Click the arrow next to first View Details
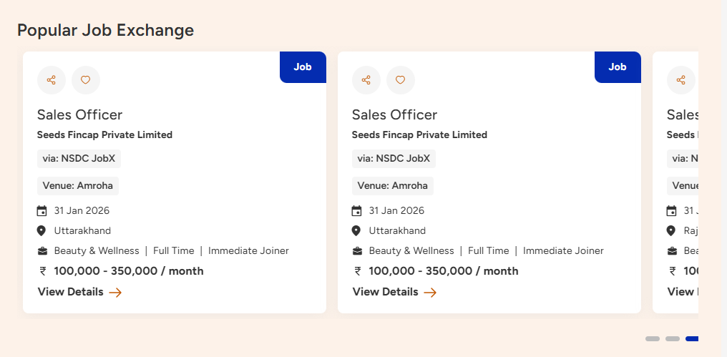727x357 pixels. point(115,292)
